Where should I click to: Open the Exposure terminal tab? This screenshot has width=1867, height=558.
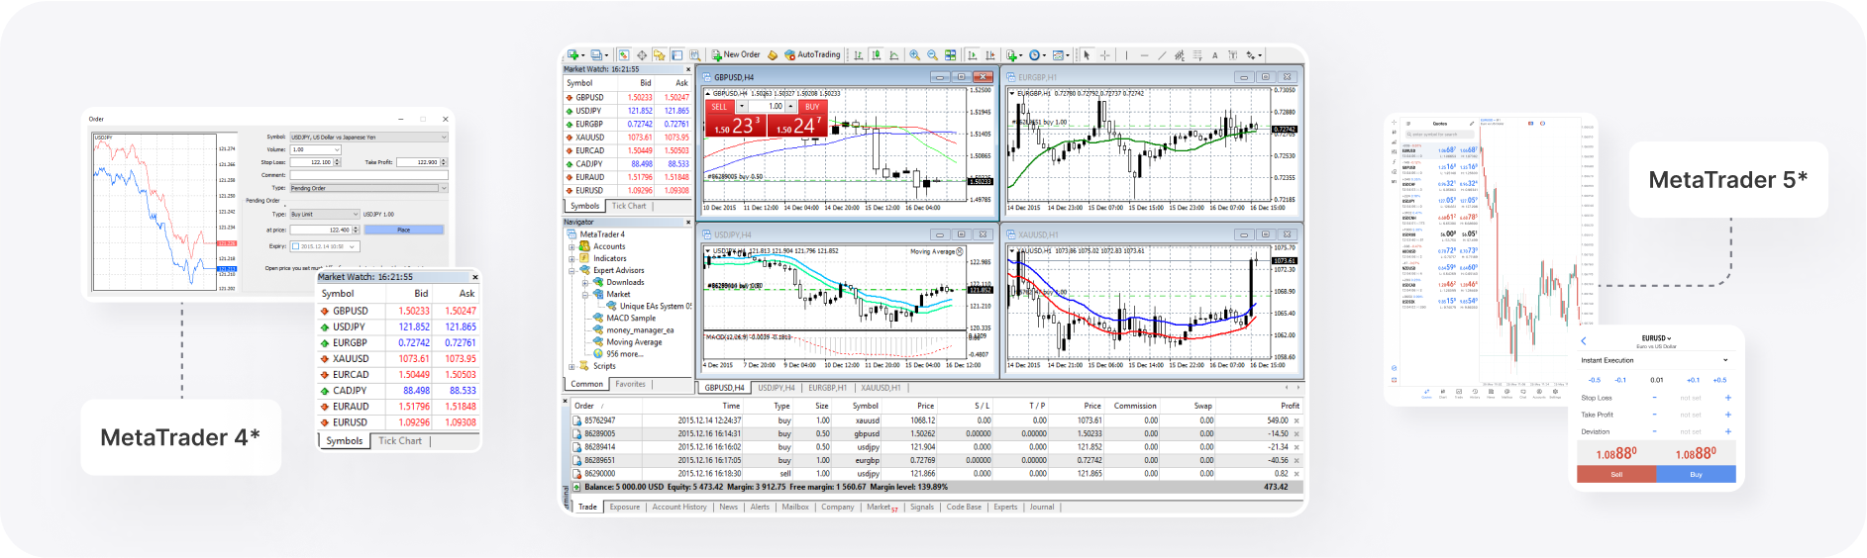[x=625, y=507]
